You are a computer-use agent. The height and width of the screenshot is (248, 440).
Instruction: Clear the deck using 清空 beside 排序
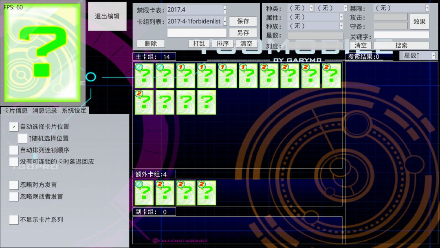pos(246,44)
